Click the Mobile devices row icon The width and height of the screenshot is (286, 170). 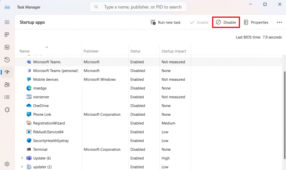29,79
